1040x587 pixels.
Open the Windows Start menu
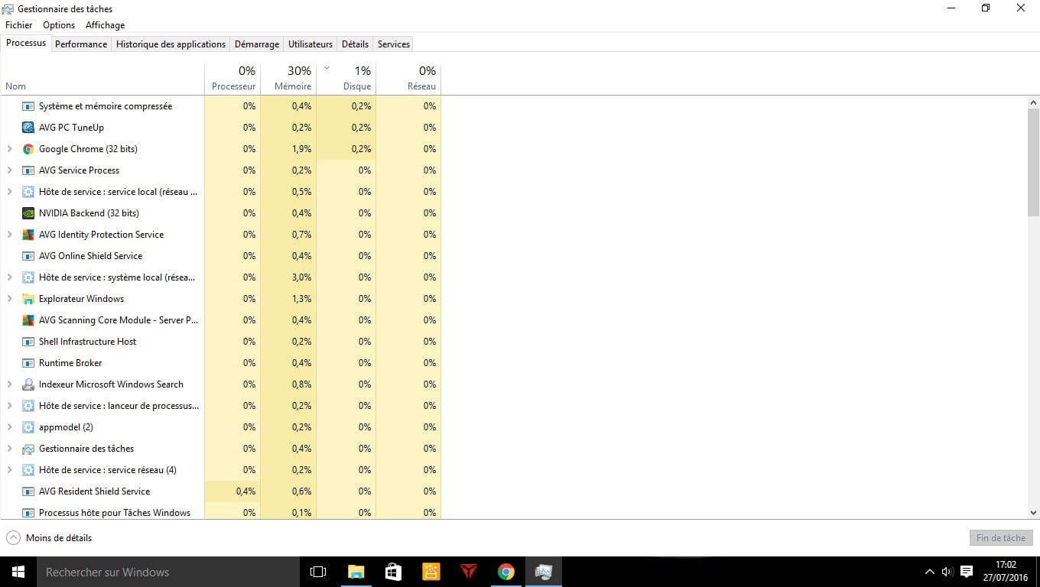pyautogui.click(x=18, y=572)
